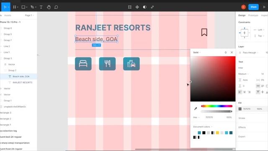
Task: Switch to the Design tab
Action: 242,16
